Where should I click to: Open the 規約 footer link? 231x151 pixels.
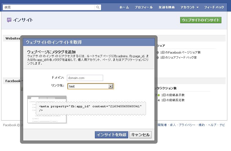point(202,125)
